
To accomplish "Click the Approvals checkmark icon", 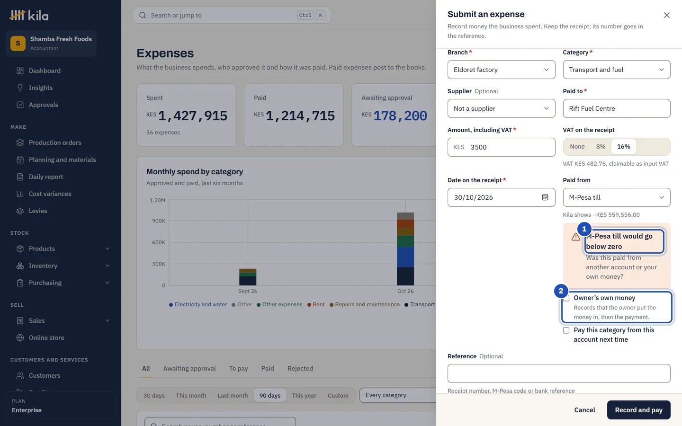I will pyautogui.click(x=20, y=105).
